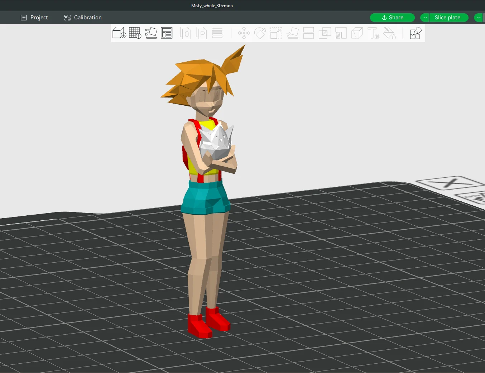Click the X remove icon on the plate
This screenshot has width=485, height=373.
click(450, 183)
